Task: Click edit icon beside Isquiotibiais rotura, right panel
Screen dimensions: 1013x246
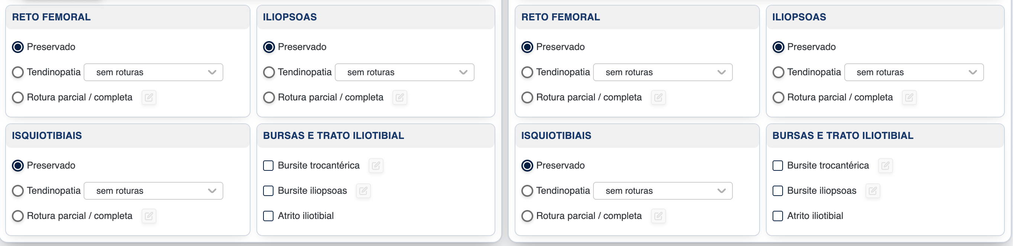Action: pos(658,216)
